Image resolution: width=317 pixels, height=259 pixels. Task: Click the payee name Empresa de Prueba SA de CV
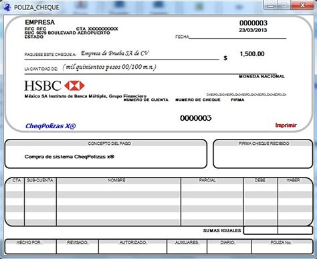pyautogui.click(x=114, y=53)
